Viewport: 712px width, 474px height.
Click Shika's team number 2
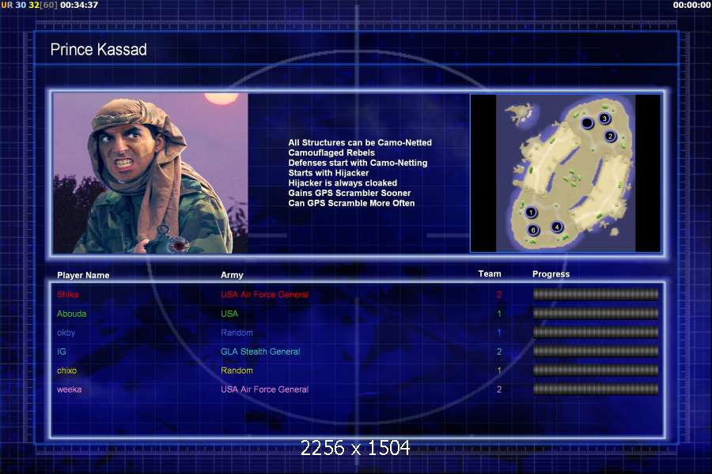499,295
